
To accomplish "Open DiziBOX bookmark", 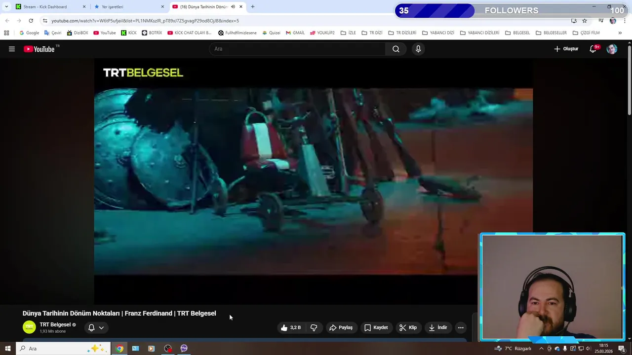I will [x=77, y=33].
